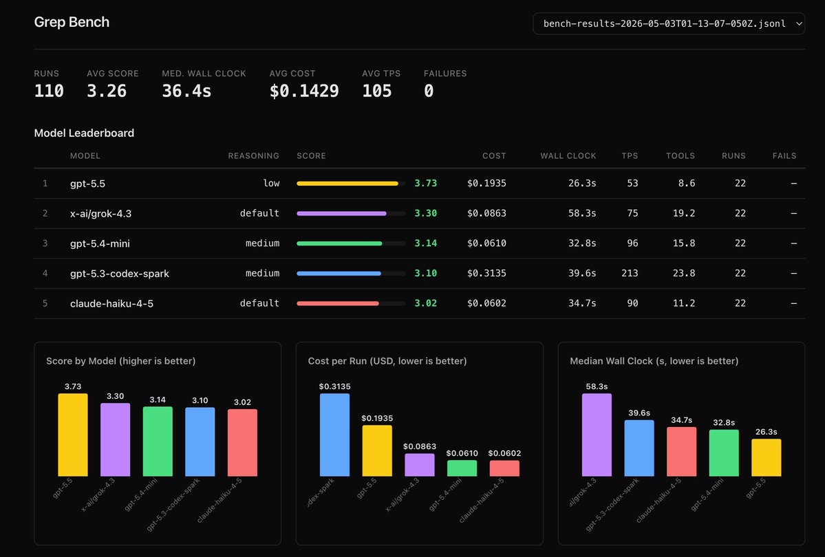Click purple $0.0863 bar in Cost chart
825x557 pixels.
click(x=420, y=465)
